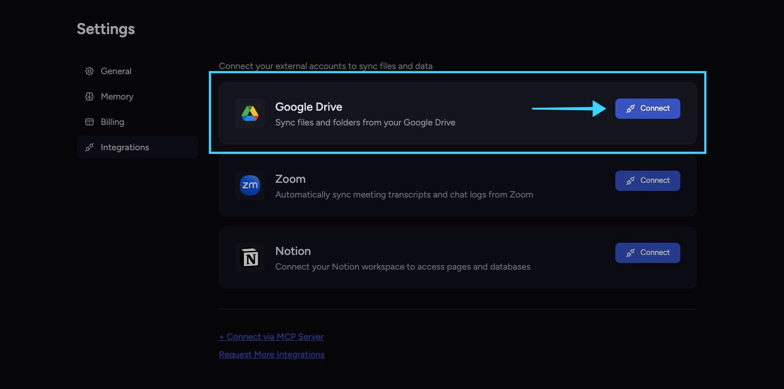Click the Notion logo icon
The image size is (784, 389).
[250, 257]
